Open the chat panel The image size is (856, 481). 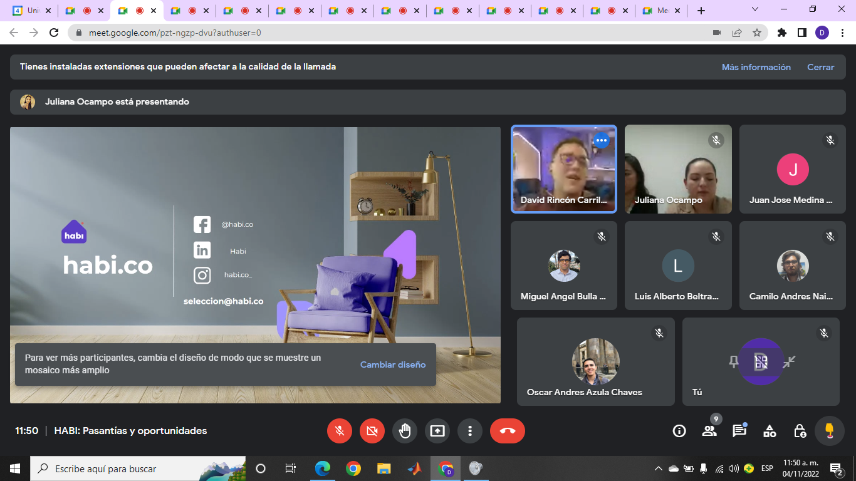[x=739, y=431]
